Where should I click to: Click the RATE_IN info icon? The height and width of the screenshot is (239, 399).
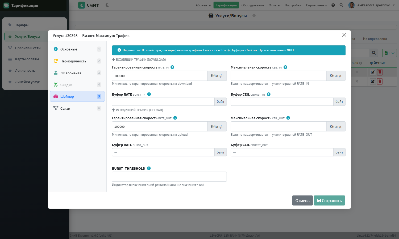(172, 67)
